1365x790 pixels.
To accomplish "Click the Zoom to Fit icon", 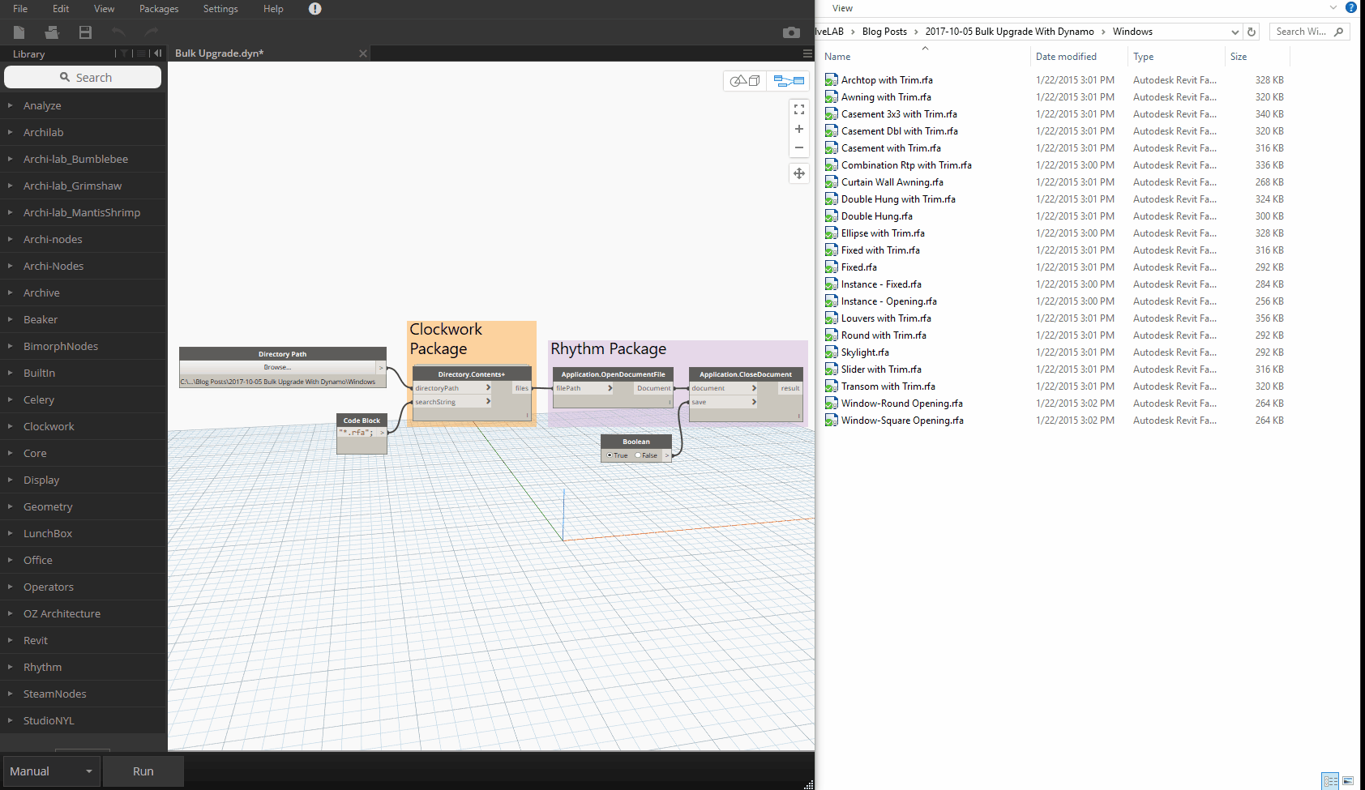I will coord(799,109).
